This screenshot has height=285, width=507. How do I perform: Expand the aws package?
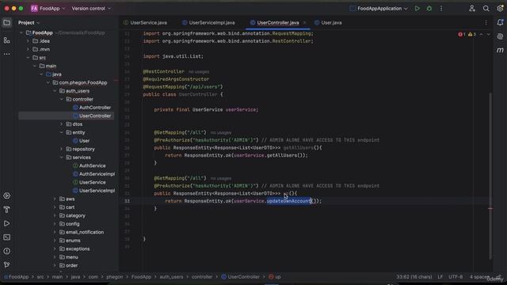coord(55,199)
